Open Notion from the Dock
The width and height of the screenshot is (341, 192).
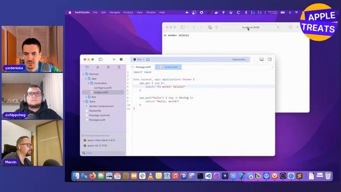(x=258, y=176)
